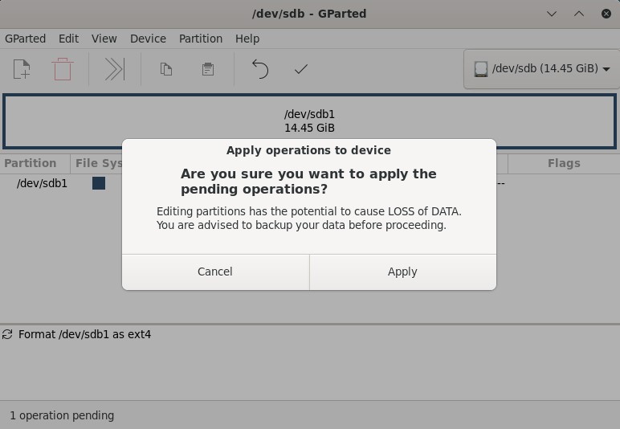The height and width of the screenshot is (429, 620).
Task: Open the /dev/sdb (14.45 GiB) device dropdown
Action: click(x=542, y=69)
